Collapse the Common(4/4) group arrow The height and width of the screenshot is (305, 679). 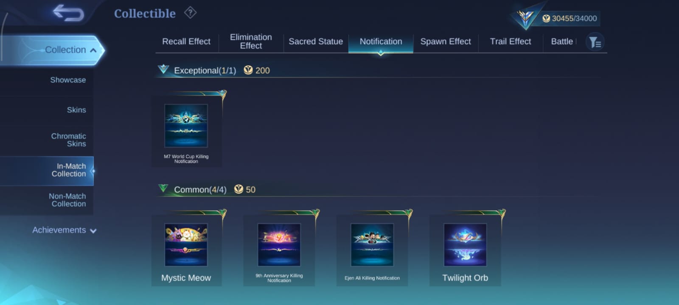point(163,188)
